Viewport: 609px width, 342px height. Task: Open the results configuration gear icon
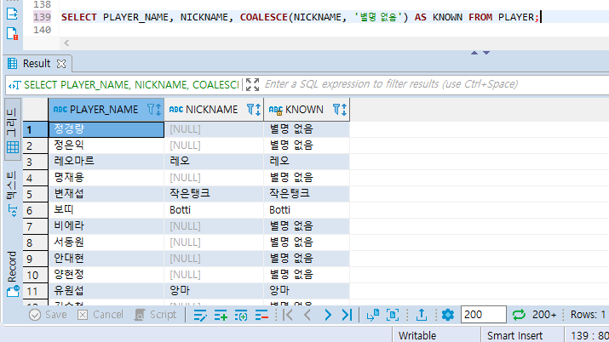[x=448, y=315]
